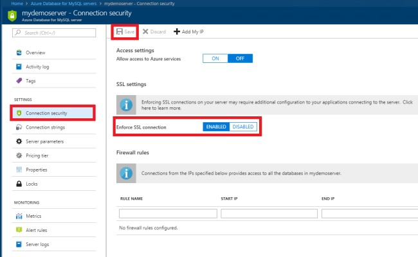
Task: Go to Pricing tier
Action: 54,155
